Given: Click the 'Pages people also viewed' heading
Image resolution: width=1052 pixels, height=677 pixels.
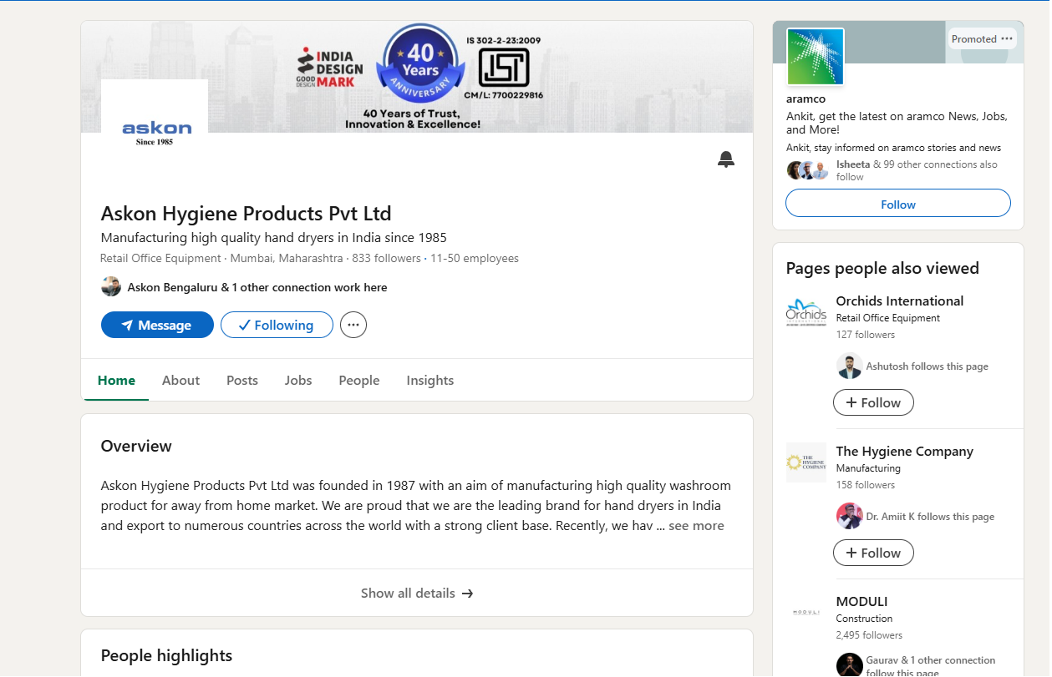Looking at the screenshot, I should [x=882, y=268].
